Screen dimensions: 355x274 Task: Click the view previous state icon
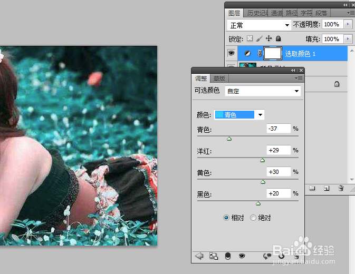[x=267, y=256]
